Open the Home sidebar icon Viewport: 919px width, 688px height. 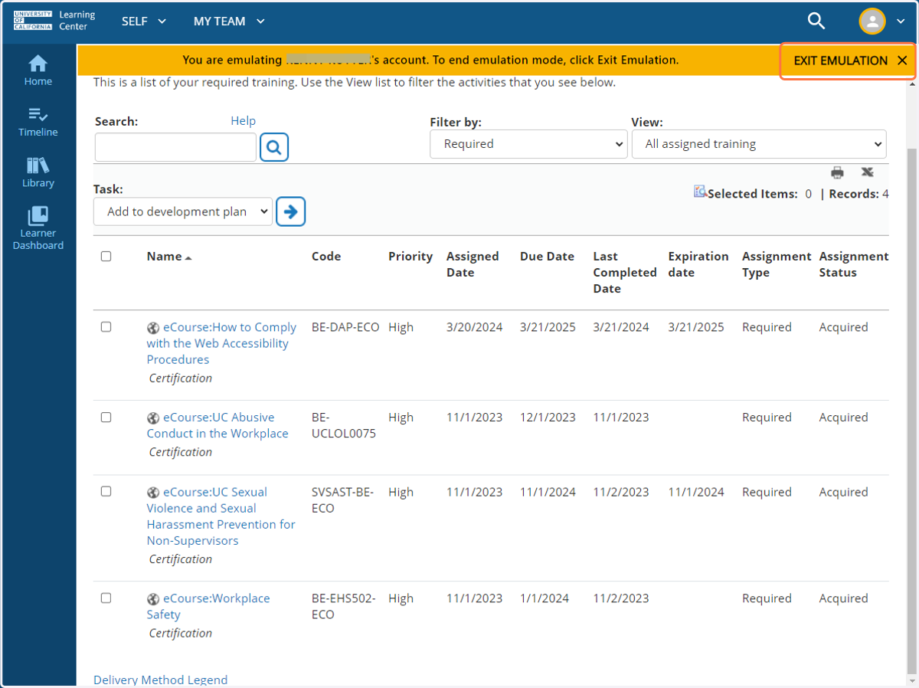tap(38, 70)
